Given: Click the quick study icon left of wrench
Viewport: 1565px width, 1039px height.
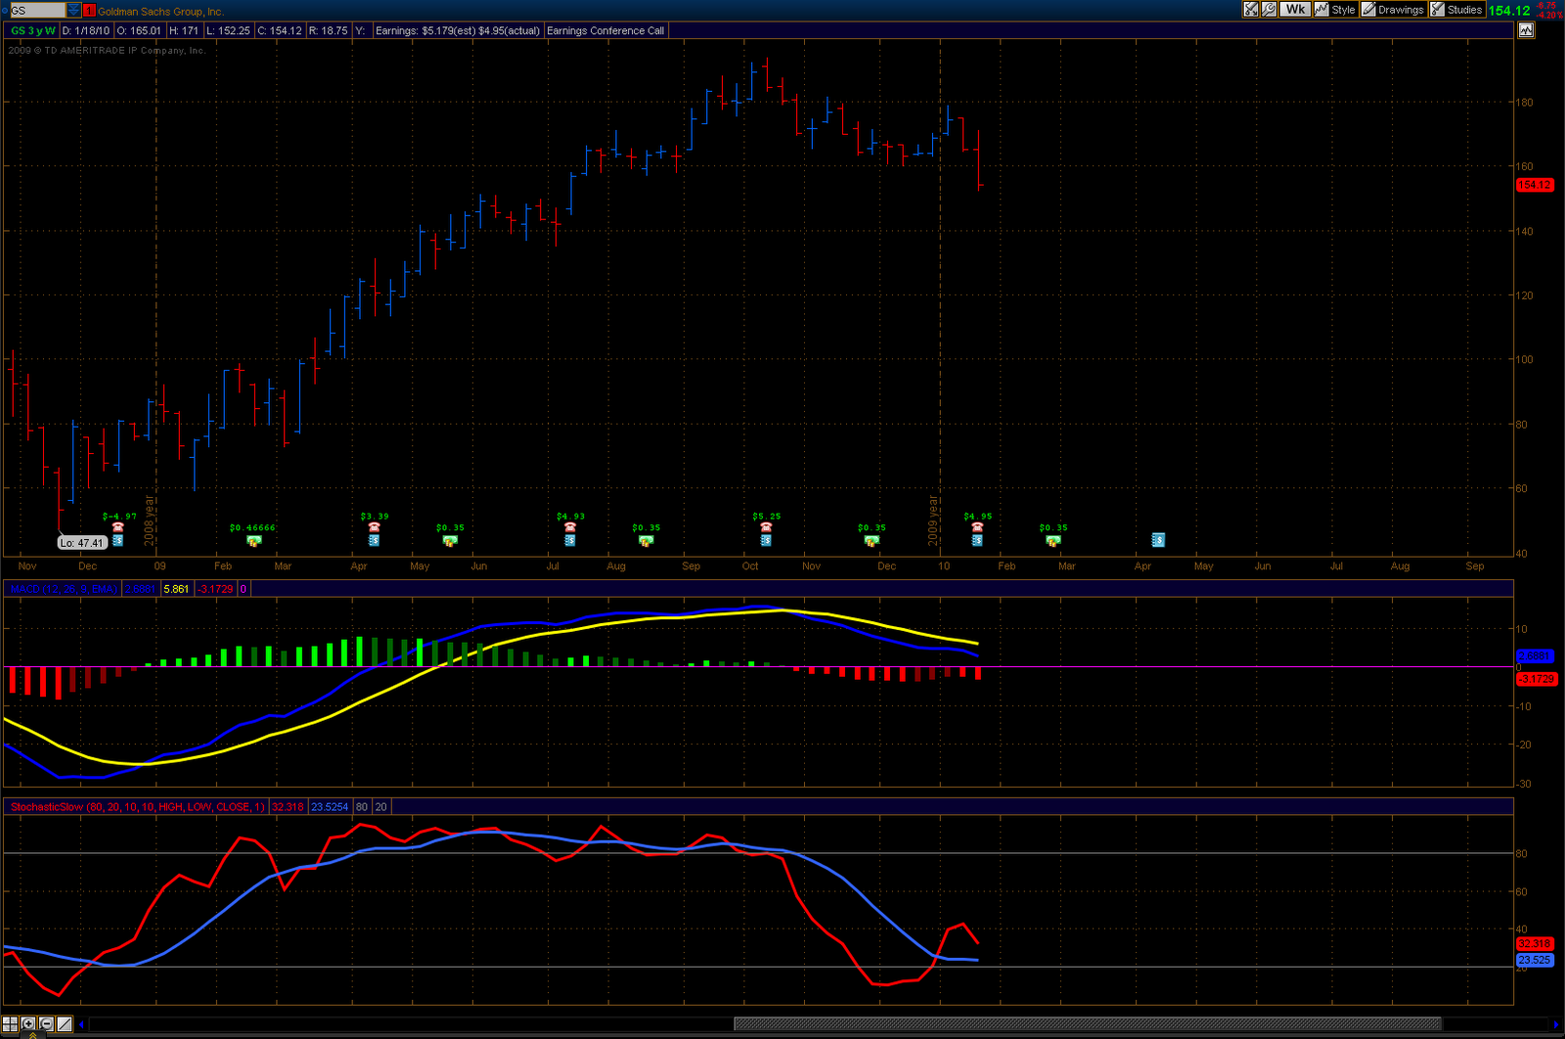Looking at the screenshot, I should pyautogui.click(x=1251, y=10).
